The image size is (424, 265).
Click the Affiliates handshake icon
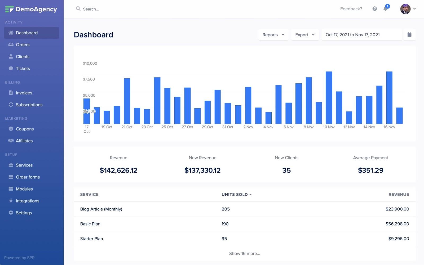tap(11, 141)
